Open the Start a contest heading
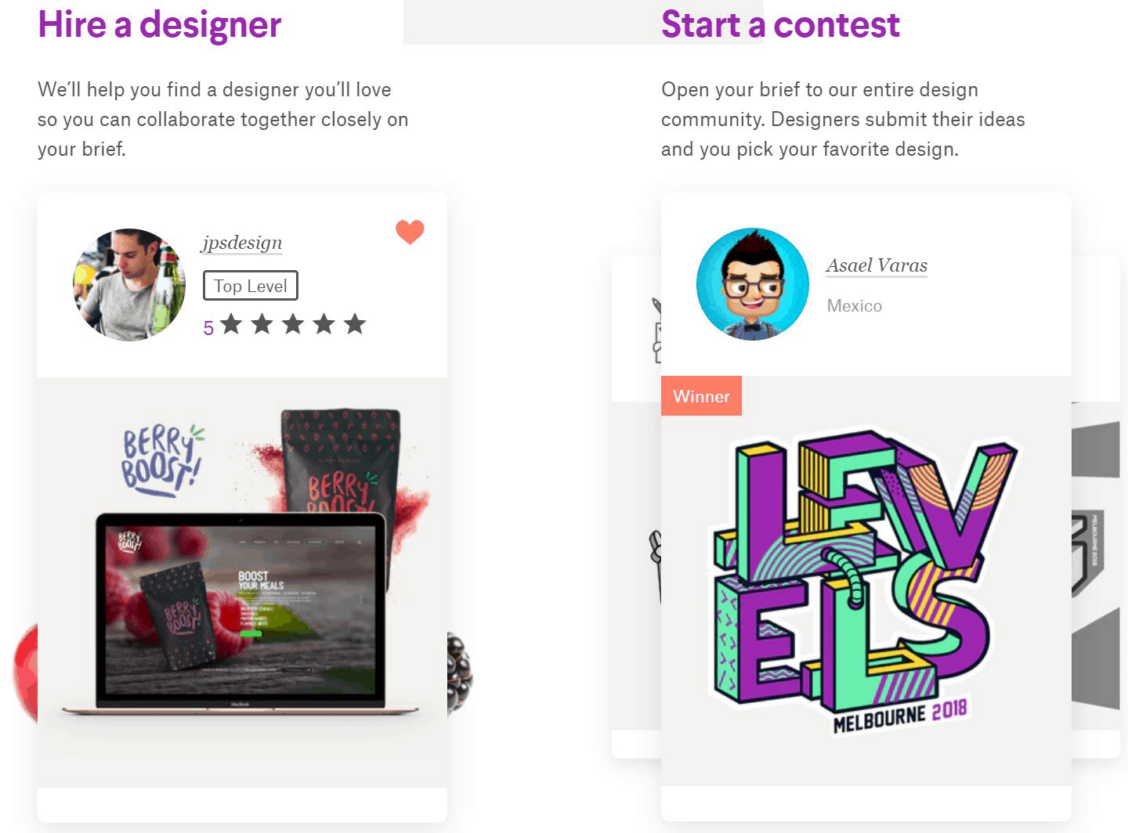 coord(780,24)
